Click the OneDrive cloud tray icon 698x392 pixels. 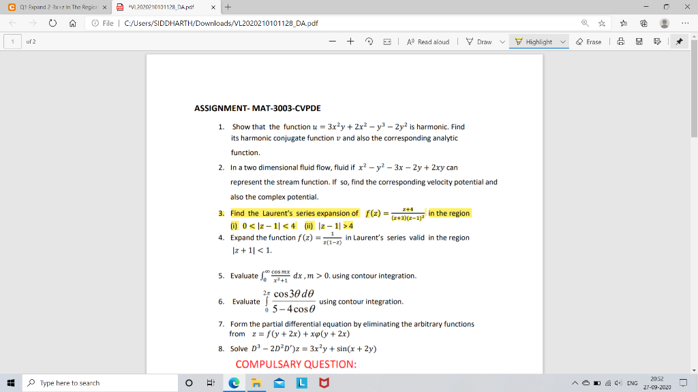coord(586,382)
